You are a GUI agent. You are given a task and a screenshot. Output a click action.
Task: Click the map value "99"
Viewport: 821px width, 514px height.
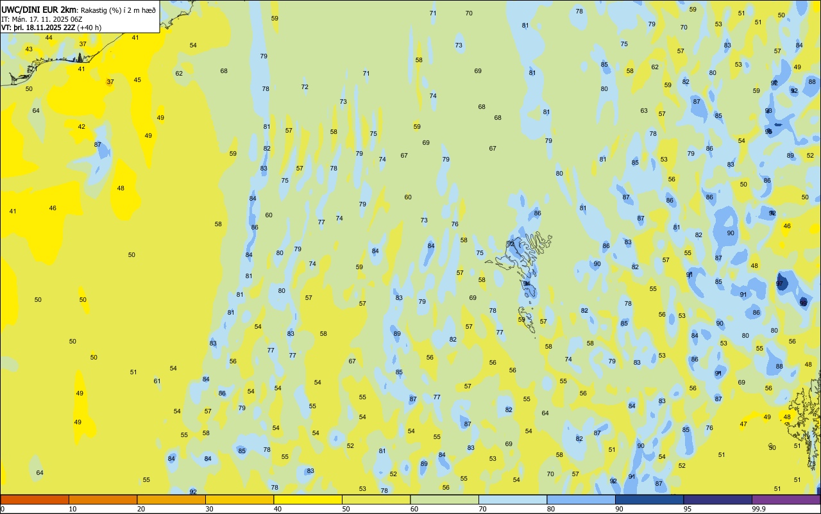pyautogui.click(x=804, y=303)
